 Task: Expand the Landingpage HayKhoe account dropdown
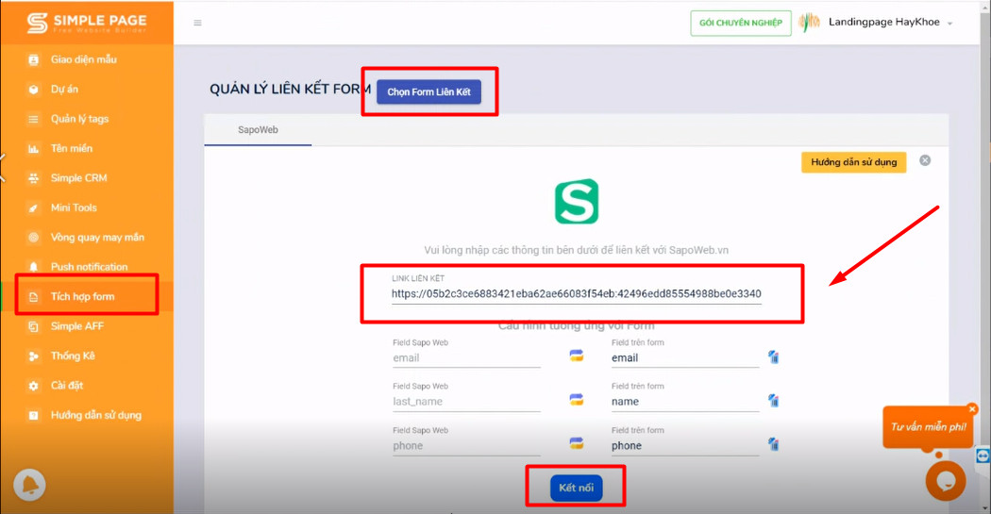pyautogui.click(x=949, y=24)
